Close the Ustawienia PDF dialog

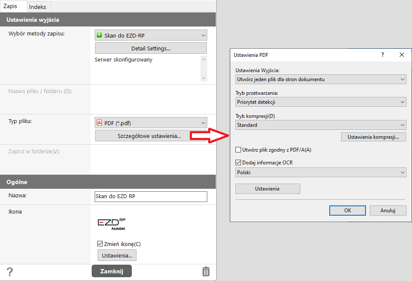[401, 55]
